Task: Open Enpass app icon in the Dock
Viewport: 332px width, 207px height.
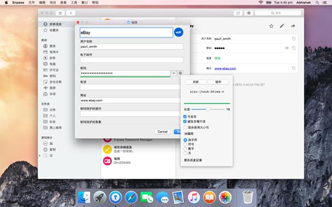Action: pyautogui.click(x=116, y=197)
